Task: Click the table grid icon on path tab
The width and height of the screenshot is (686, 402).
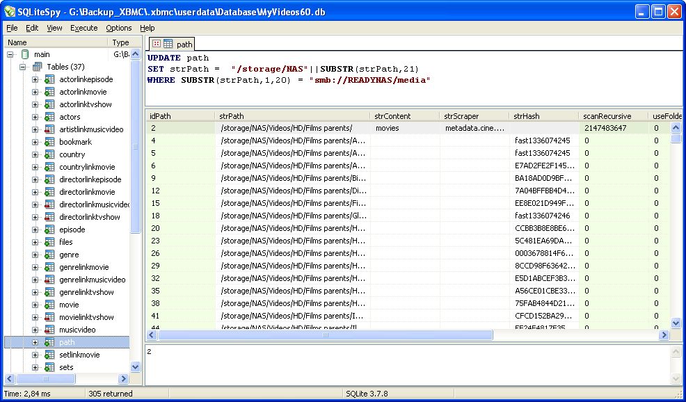Action: (168, 44)
